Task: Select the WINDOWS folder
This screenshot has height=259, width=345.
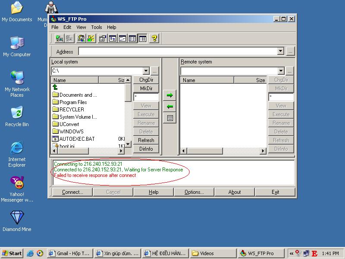Action: (68, 132)
